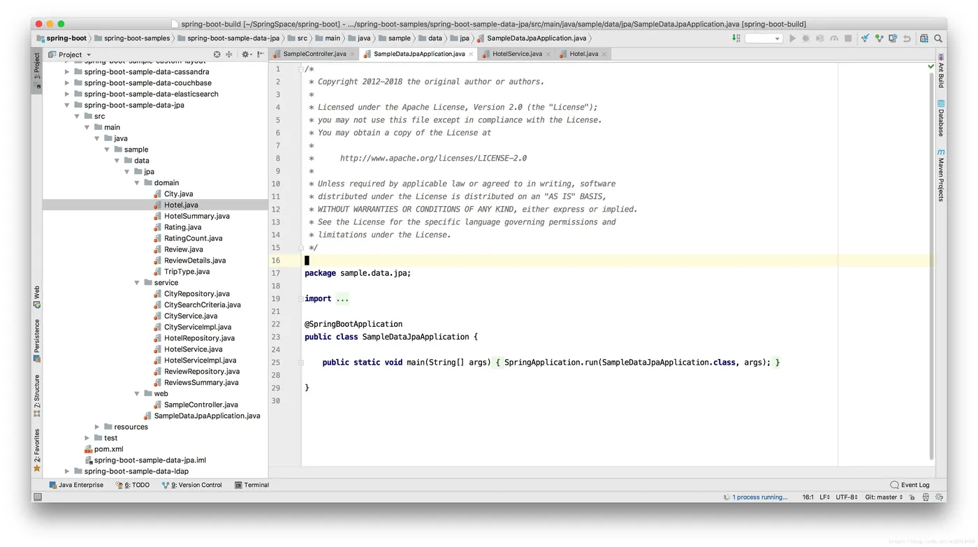Collapse the web package folder
The height and width of the screenshot is (547, 978).
coord(137,394)
